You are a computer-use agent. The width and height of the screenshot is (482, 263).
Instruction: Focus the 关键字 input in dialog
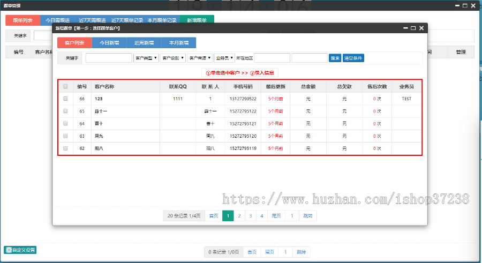(x=109, y=58)
